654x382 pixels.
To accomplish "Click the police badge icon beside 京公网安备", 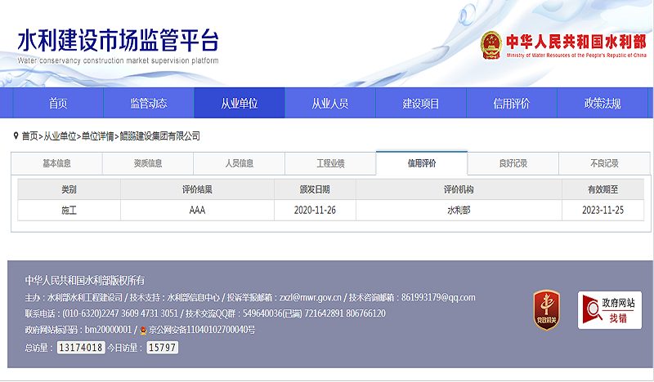I will point(143,330).
